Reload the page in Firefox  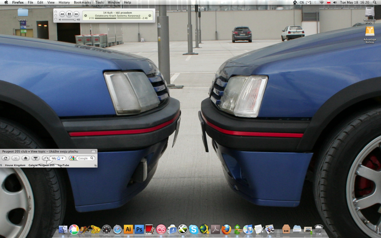tap(6, 158)
